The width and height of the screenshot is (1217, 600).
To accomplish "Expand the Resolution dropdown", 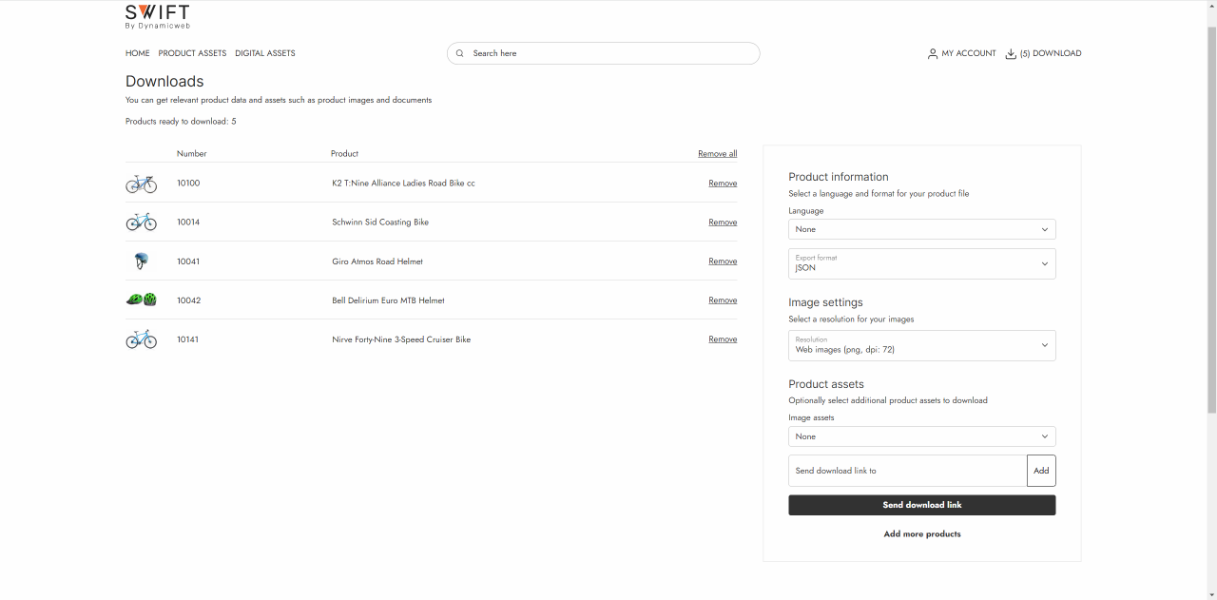I will click(921, 345).
